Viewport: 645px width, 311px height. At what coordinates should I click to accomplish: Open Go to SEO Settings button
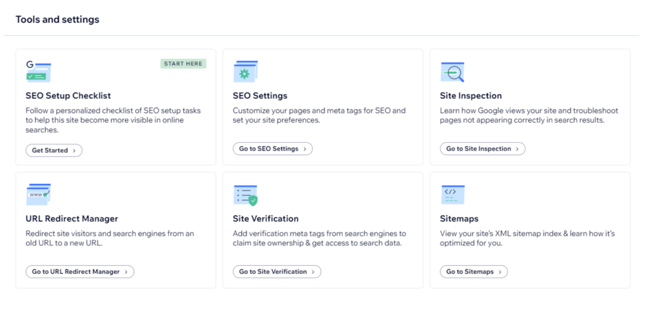[x=273, y=149]
